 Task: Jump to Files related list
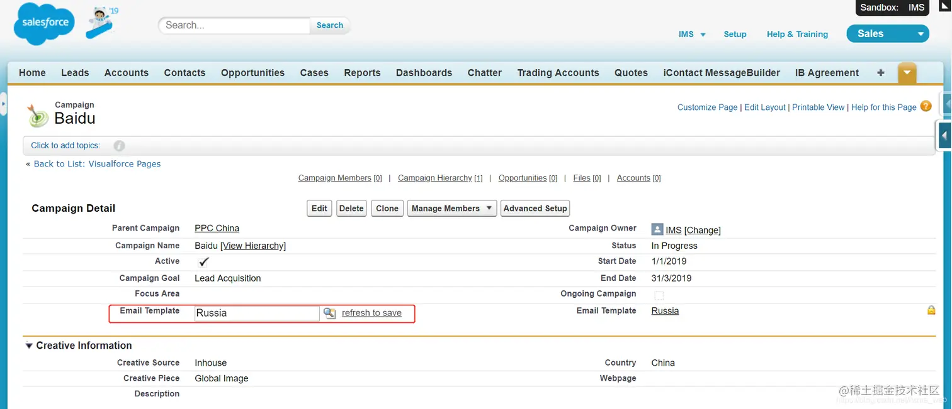587,178
